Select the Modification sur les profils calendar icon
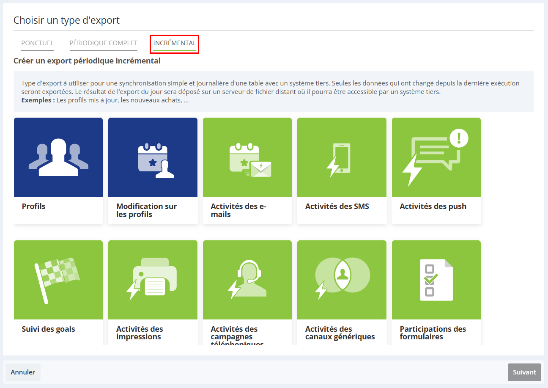Viewport: 548px width, 388px height. (x=156, y=160)
